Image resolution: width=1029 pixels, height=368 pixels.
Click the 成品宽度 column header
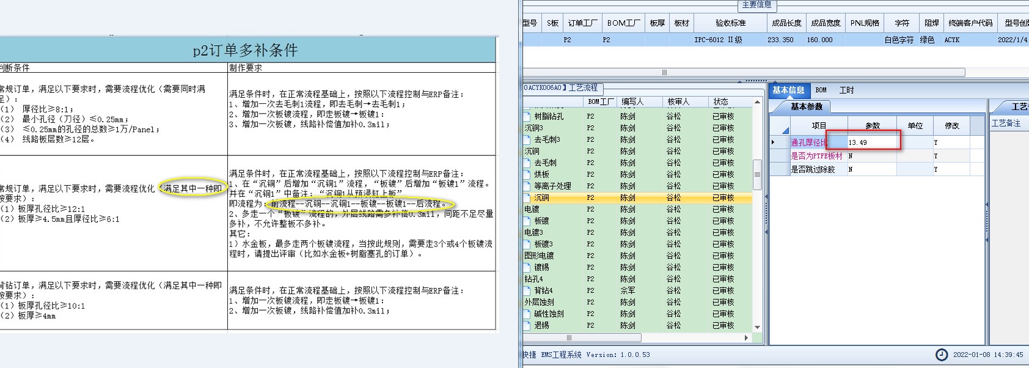coord(826,23)
